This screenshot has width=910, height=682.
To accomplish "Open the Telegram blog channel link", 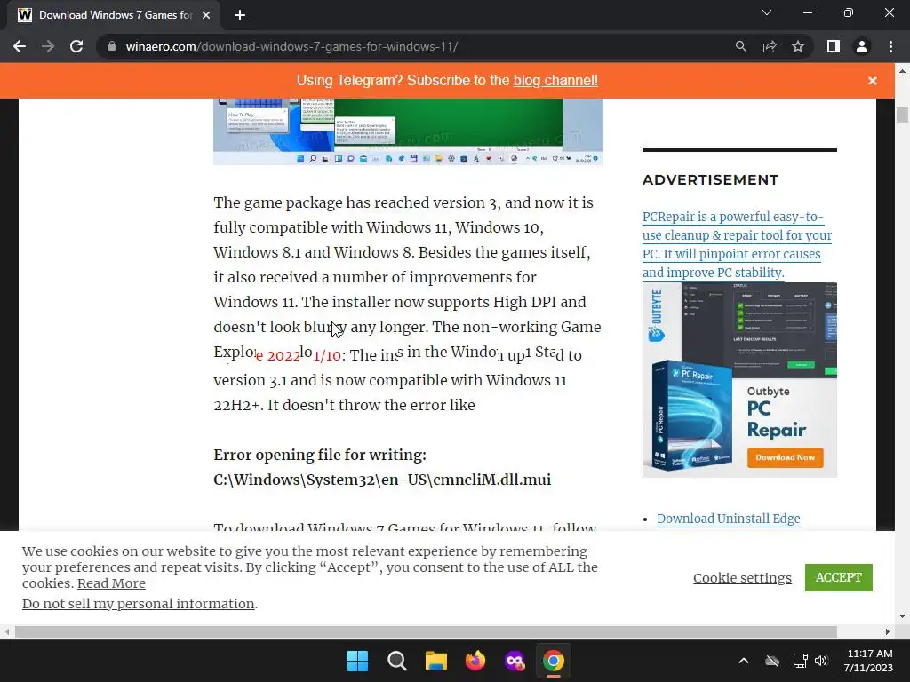I will (x=555, y=81).
